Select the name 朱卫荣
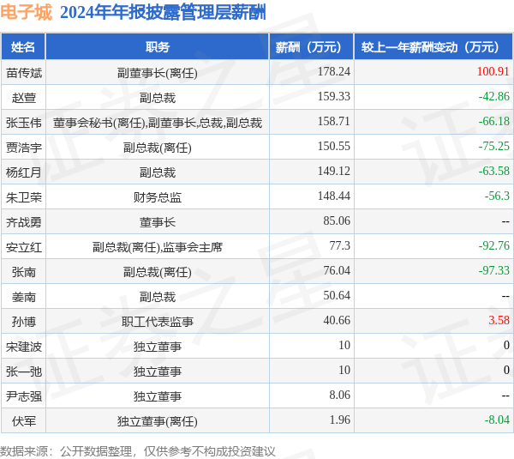The width and height of the screenshot is (514, 459). pos(24,197)
